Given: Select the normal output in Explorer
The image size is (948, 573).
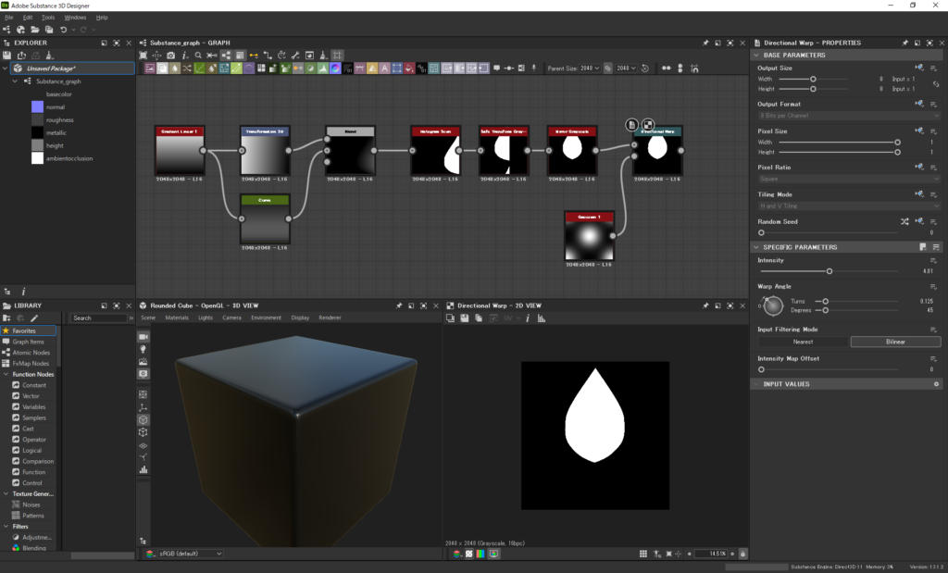Looking at the screenshot, I should pos(55,107).
